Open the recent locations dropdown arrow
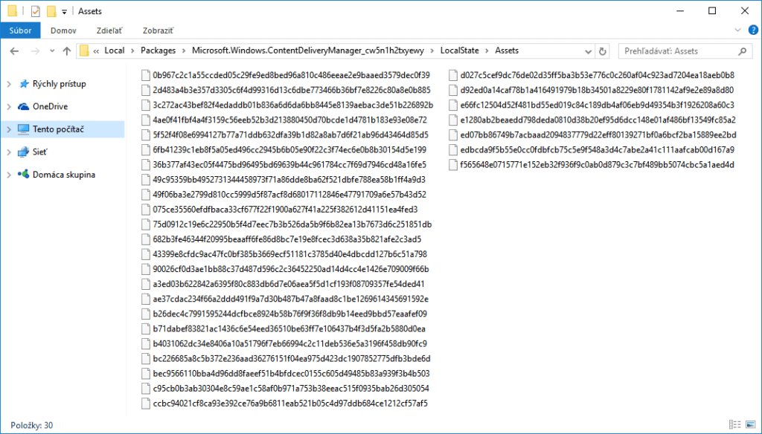 [x=52, y=51]
